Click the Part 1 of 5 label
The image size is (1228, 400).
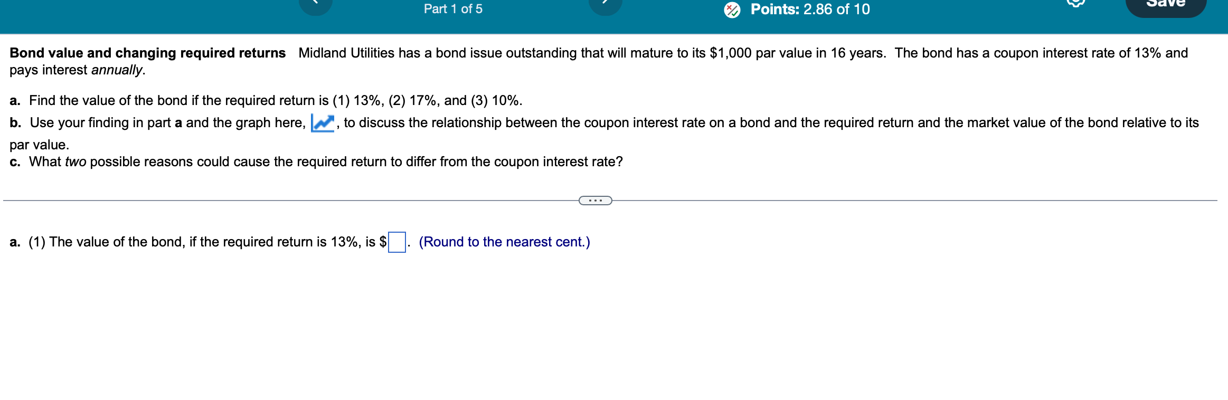click(452, 9)
